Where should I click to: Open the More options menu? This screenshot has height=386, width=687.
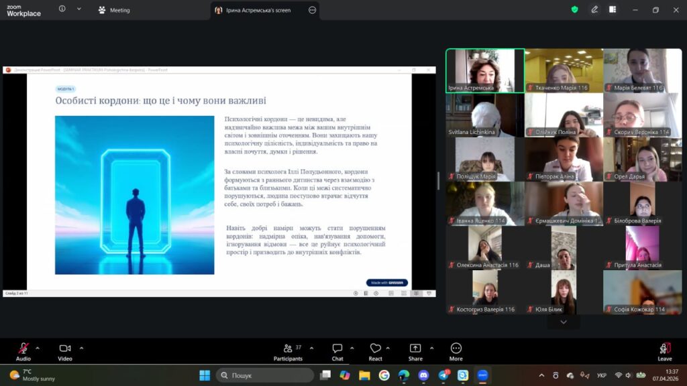[x=456, y=348]
